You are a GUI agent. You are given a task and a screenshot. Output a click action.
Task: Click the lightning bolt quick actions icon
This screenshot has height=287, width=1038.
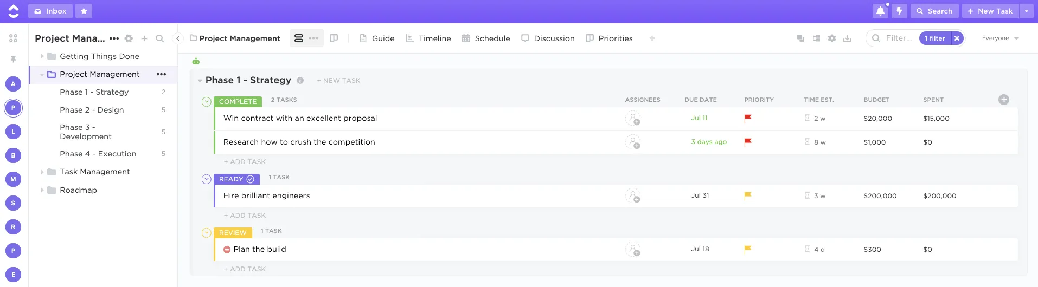[x=899, y=11]
